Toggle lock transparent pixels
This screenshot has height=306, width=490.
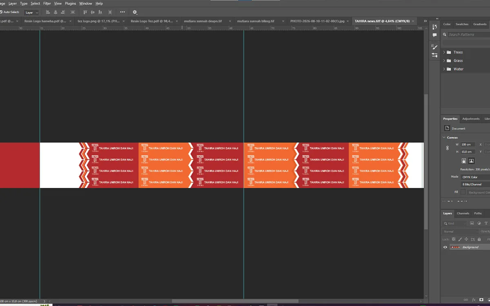coord(454,239)
